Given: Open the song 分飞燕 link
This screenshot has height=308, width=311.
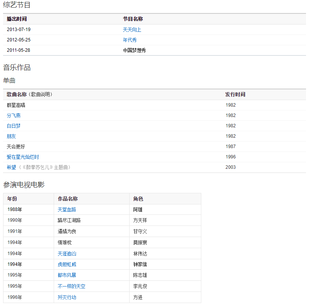Looking at the screenshot, I should (13, 115).
